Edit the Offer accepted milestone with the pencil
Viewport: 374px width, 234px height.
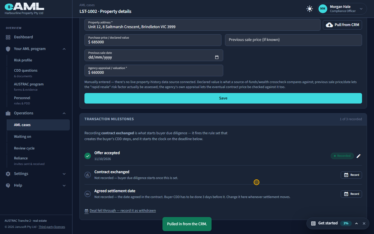(359, 156)
